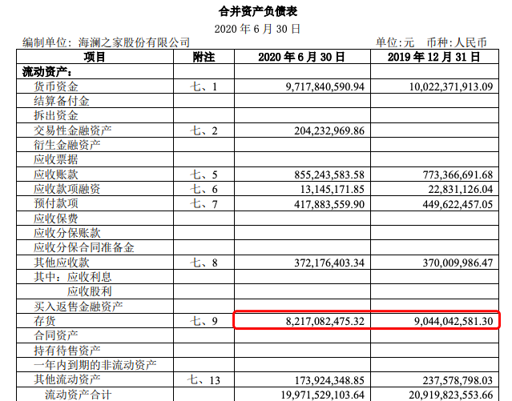The image size is (512, 401).
Task: Select the value 855,243,583.58
Action: pos(329,174)
